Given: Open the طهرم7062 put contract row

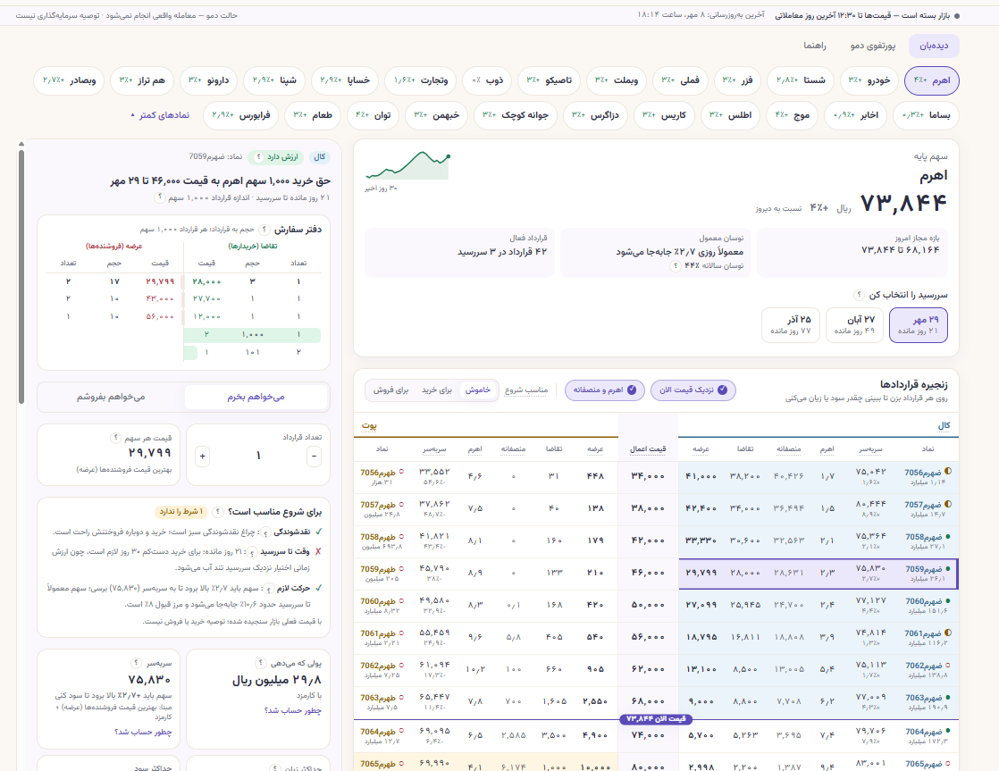Looking at the screenshot, I should pos(485,670).
